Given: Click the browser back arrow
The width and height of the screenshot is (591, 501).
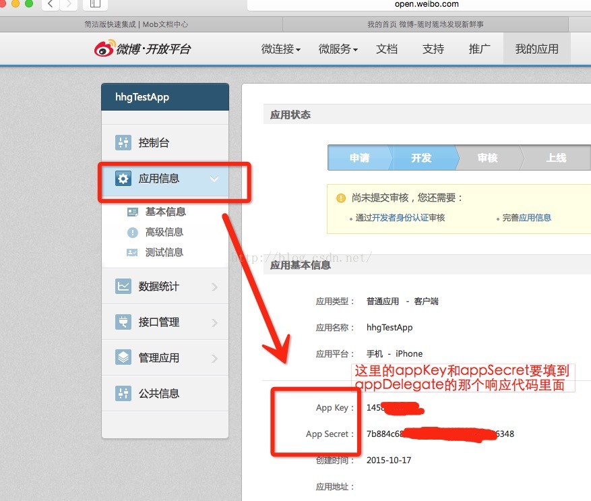Looking at the screenshot, I should [51, 4].
